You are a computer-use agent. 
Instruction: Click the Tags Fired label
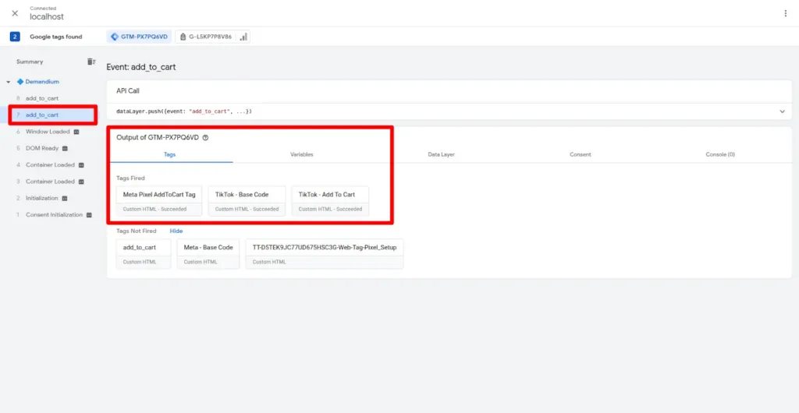tap(130, 178)
